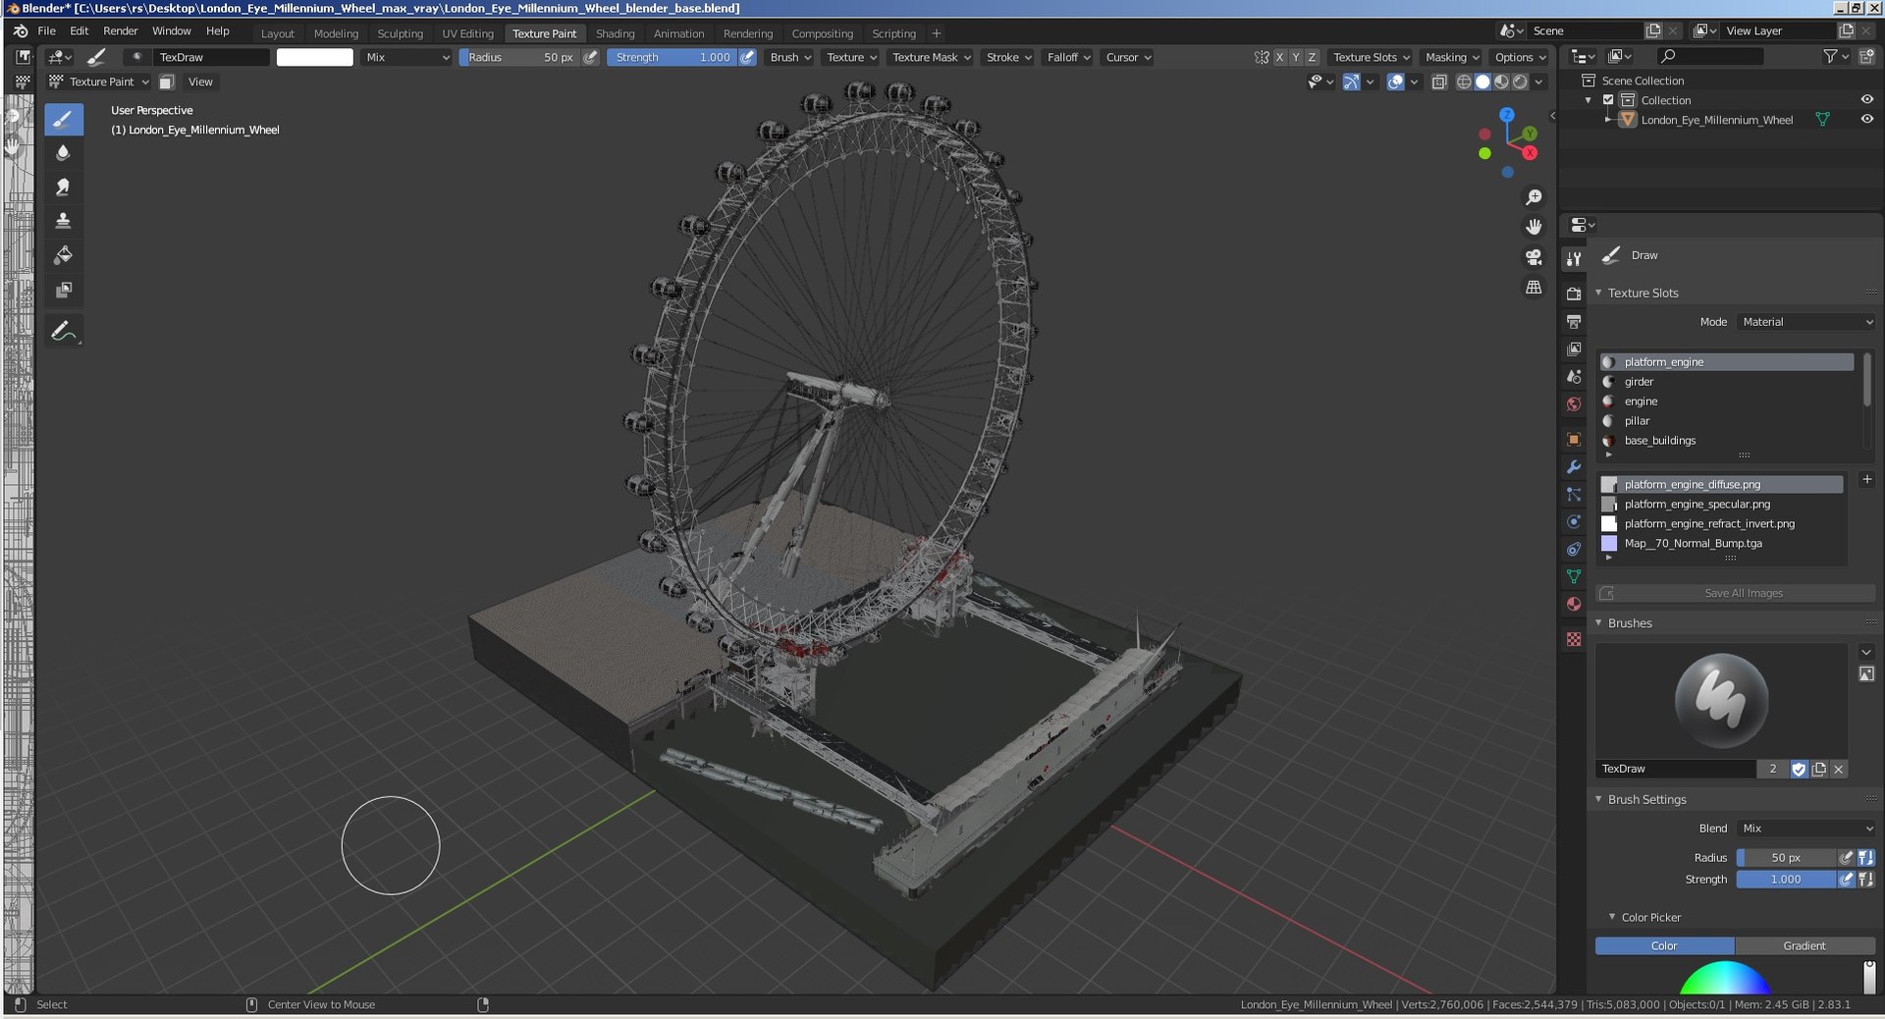This screenshot has height=1019, width=1885.
Task: Click the Strength slider in Brush Settings
Action: coord(1785,880)
